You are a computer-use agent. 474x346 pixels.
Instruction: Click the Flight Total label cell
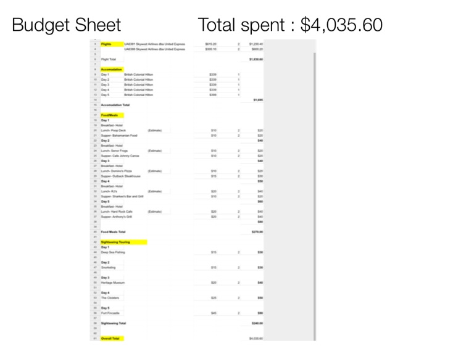click(109, 59)
